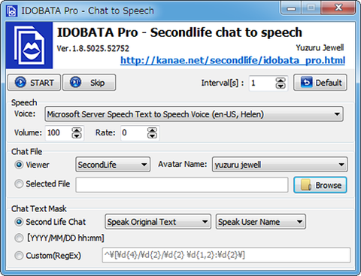The width and height of the screenshot is (361, 276).
Task: Click the Volume value field
Action: tap(58, 132)
